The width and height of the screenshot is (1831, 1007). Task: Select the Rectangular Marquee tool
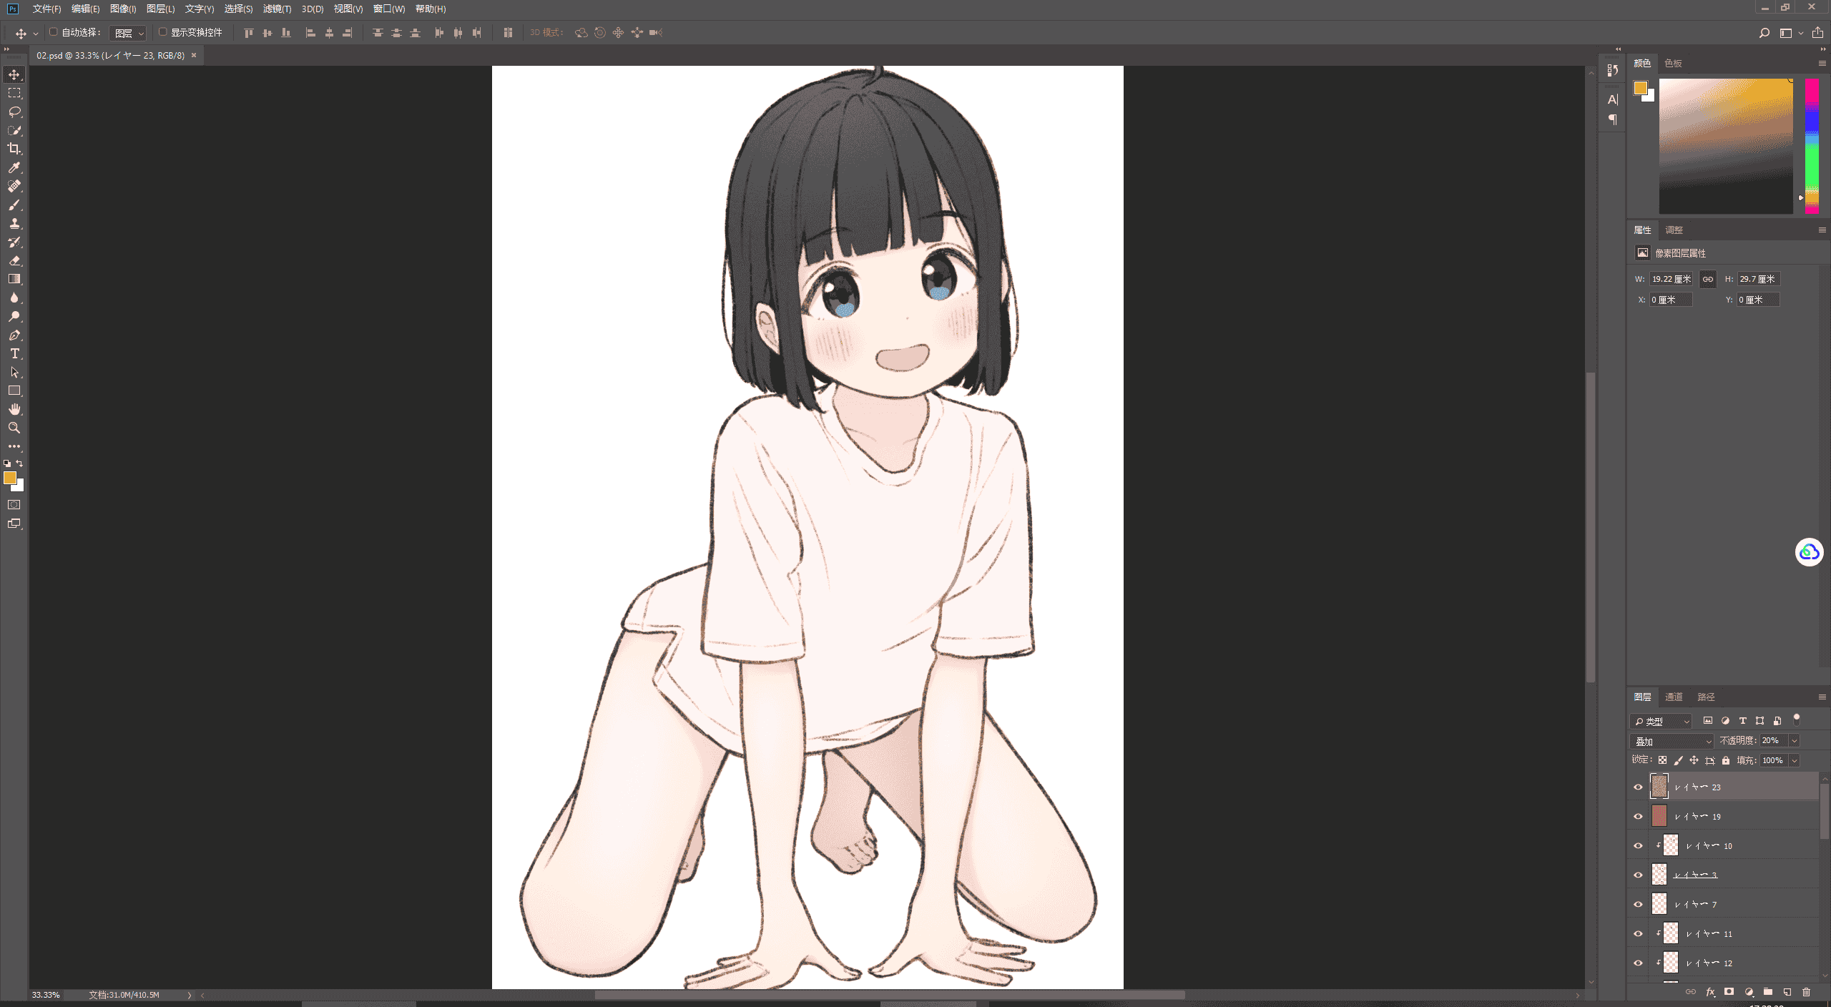click(x=14, y=93)
